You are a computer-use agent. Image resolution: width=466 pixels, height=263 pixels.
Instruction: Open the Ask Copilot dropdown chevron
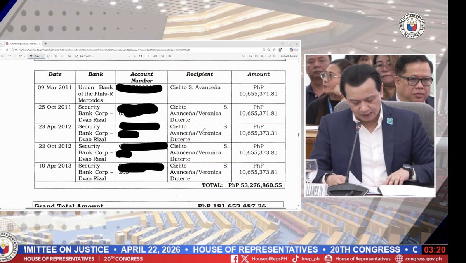[x=92, y=56]
